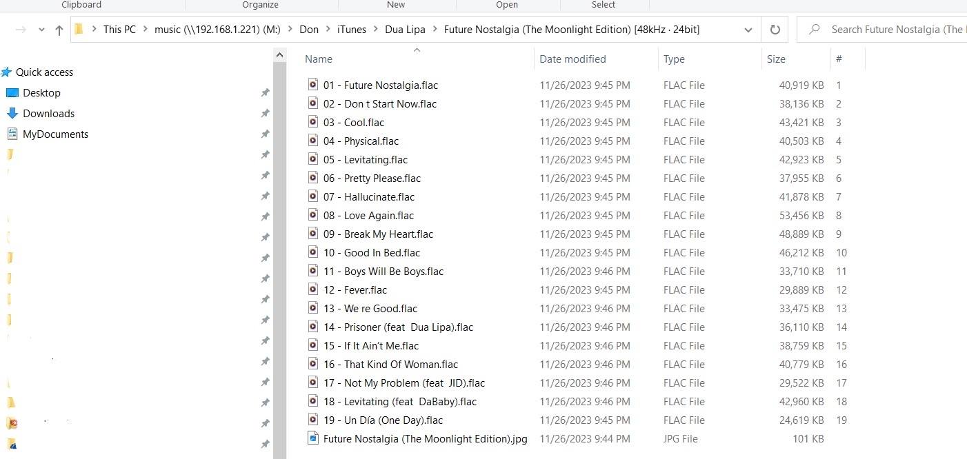Expand the chevron after the Dua Lipa breadcrumb
Viewport: 967px width, 459px height.
point(435,30)
